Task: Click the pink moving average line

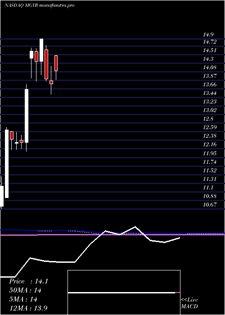Action: (112, 234)
